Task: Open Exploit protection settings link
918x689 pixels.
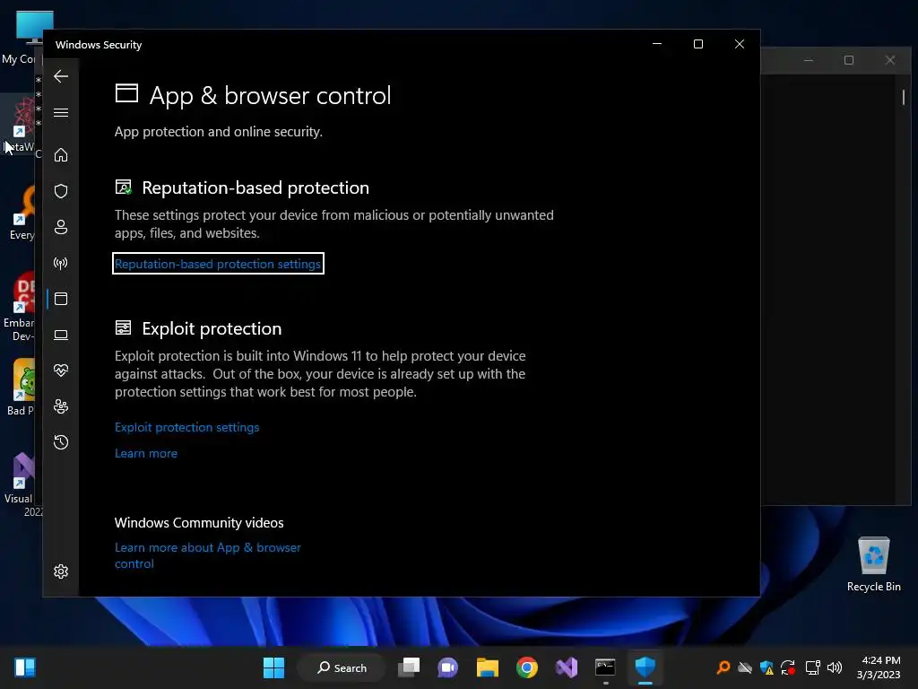Action: [x=186, y=427]
